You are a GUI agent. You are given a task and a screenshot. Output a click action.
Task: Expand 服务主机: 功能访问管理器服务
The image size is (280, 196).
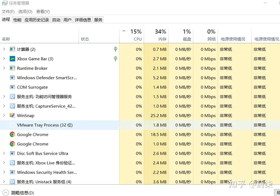(x=4, y=96)
